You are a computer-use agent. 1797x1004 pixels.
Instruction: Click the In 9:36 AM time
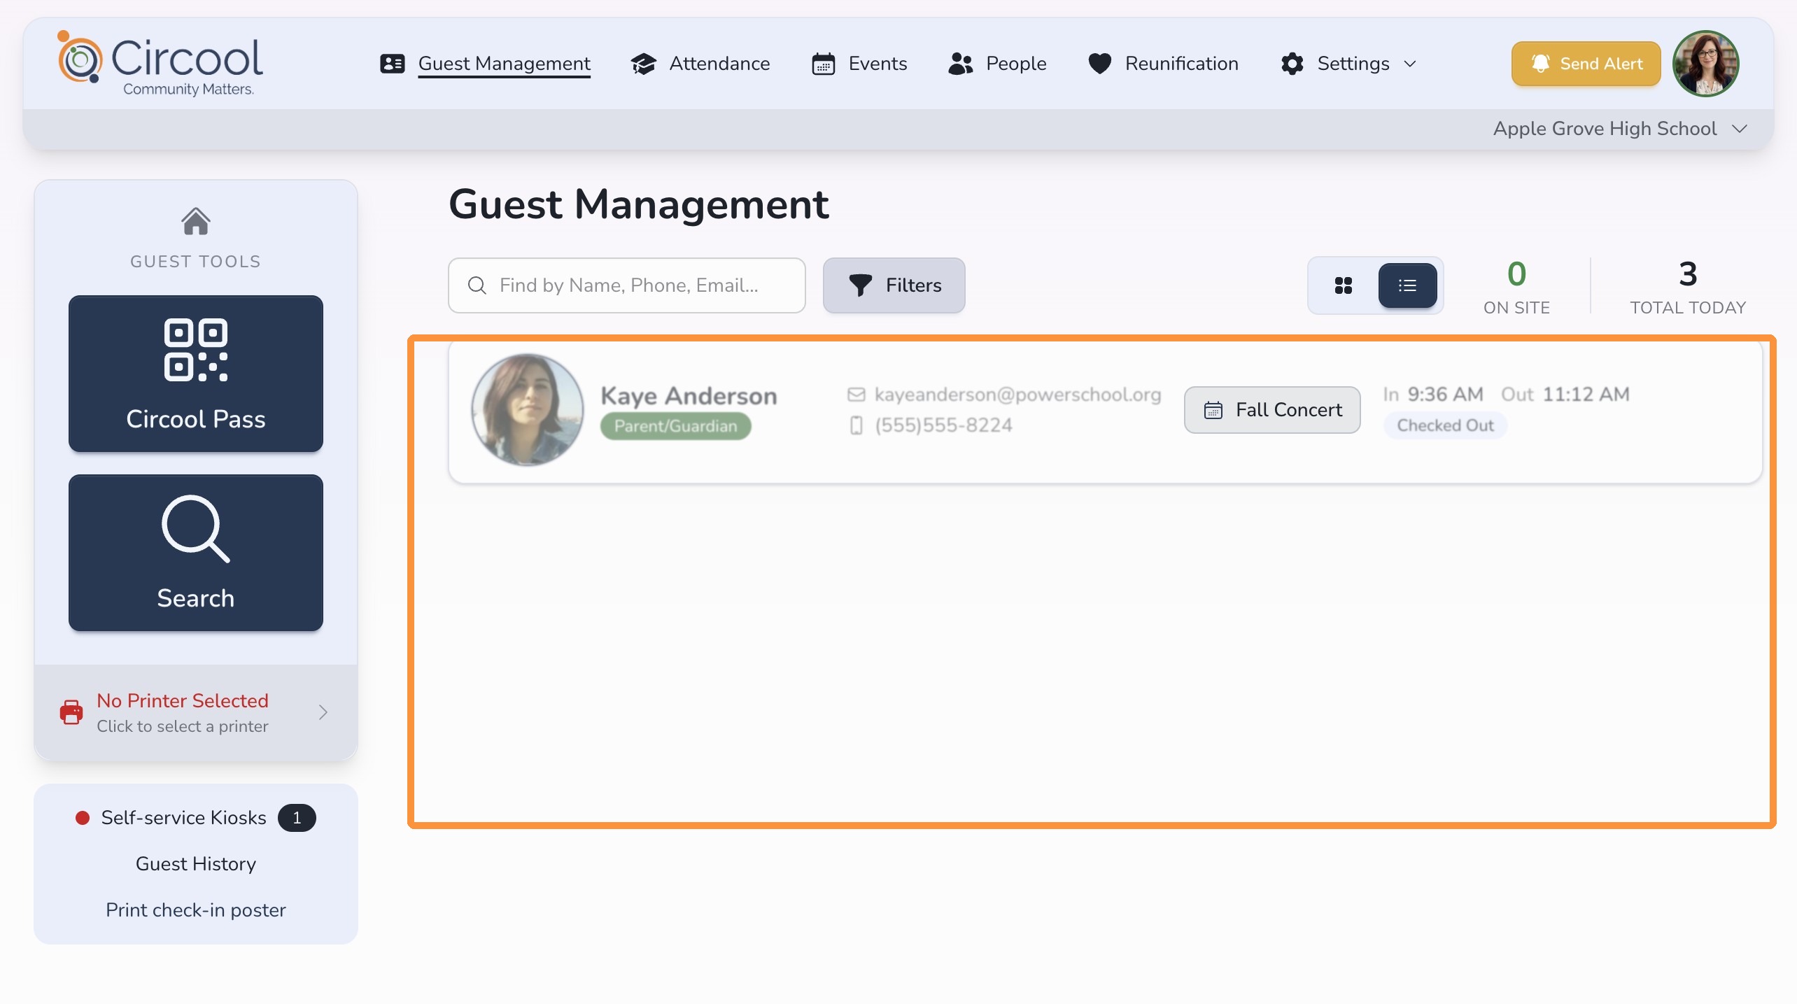1432,395
